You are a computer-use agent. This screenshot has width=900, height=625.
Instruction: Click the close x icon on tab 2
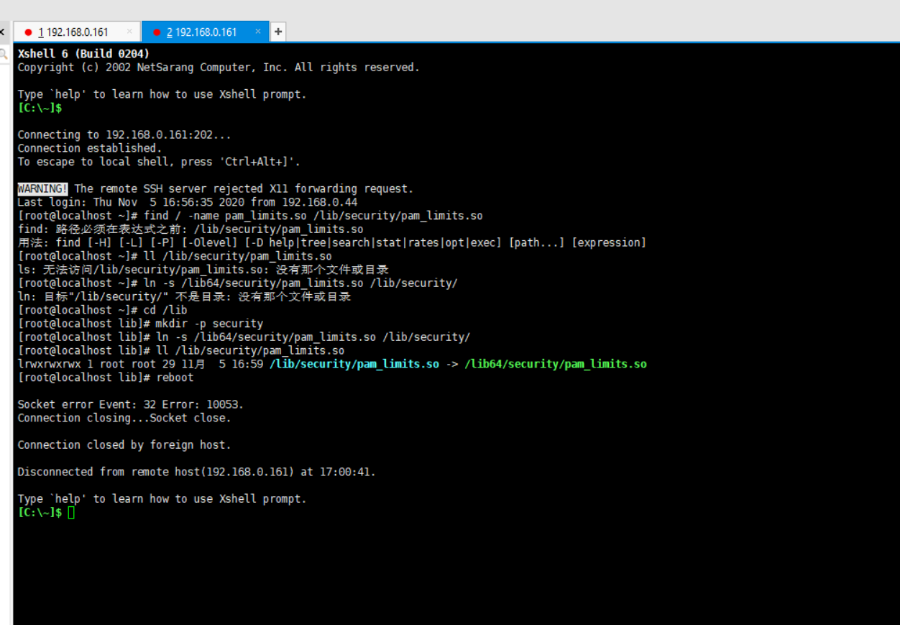click(258, 32)
